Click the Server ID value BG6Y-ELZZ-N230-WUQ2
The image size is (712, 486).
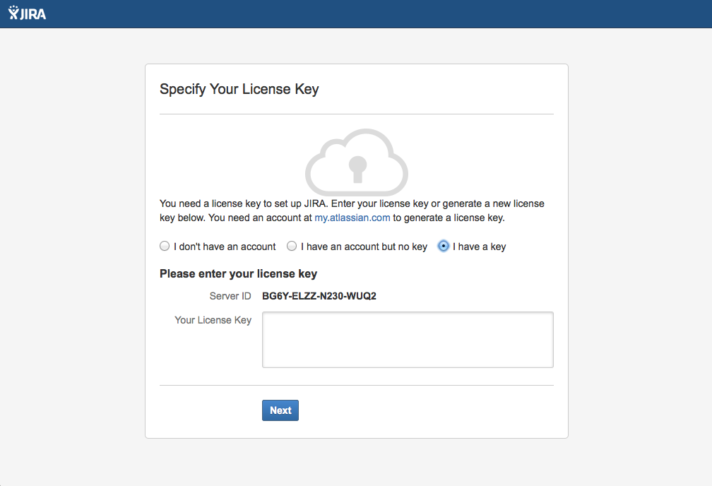319,296
